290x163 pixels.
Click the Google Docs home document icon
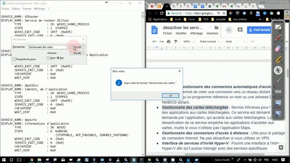(x=155, y=30)
